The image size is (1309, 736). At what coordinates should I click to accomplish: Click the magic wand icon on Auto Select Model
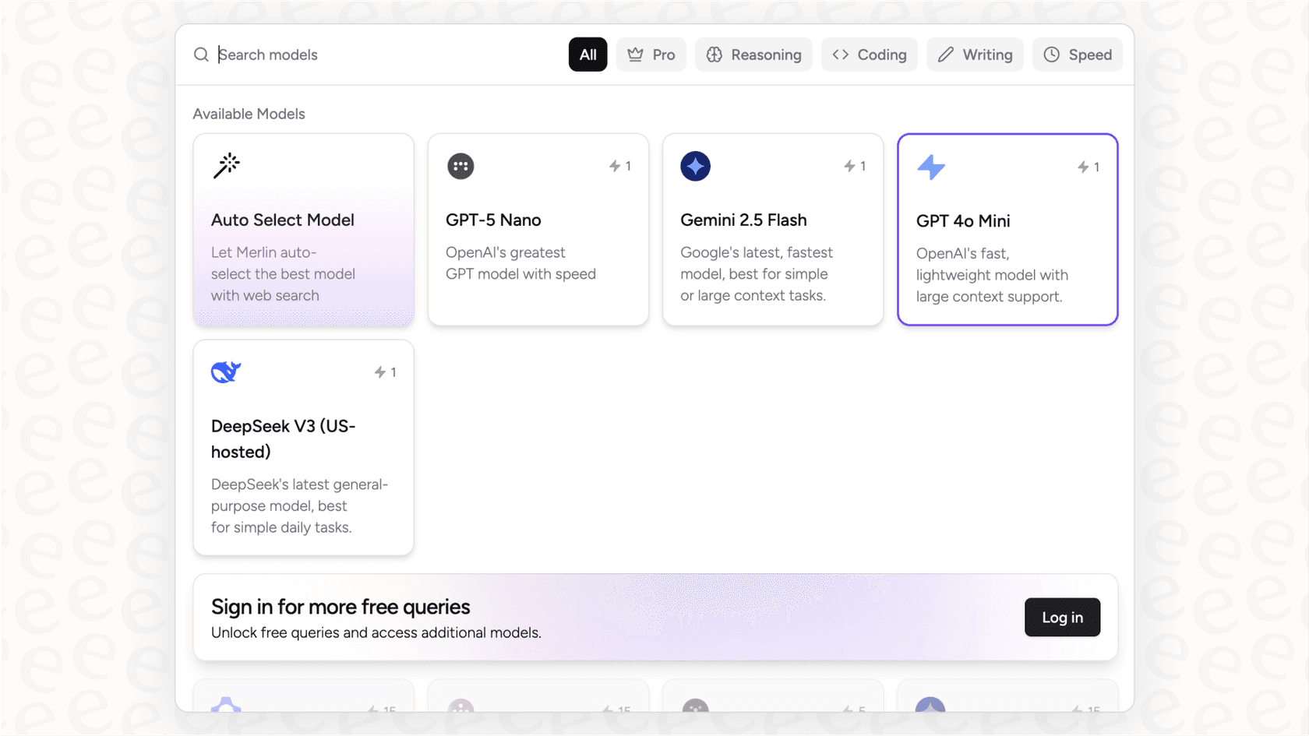[x=225, y=165]
